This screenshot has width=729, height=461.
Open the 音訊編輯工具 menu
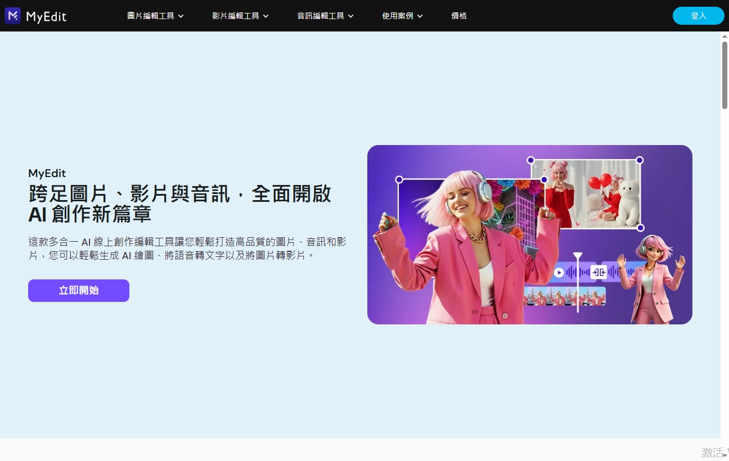pyautogui.click(x=325, y=16)
